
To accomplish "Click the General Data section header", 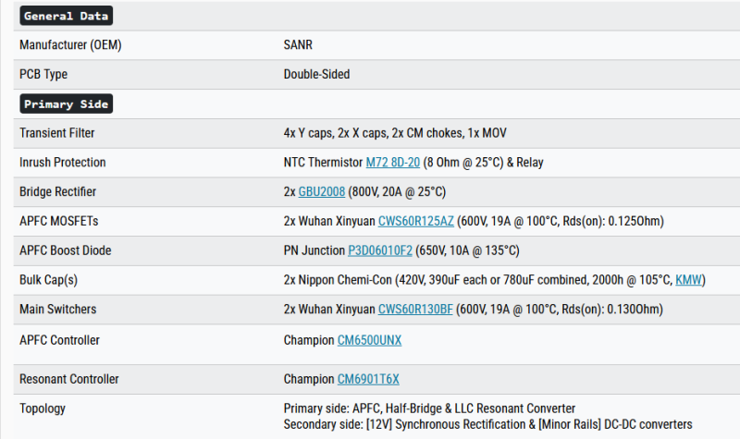I will pos(66,17).
